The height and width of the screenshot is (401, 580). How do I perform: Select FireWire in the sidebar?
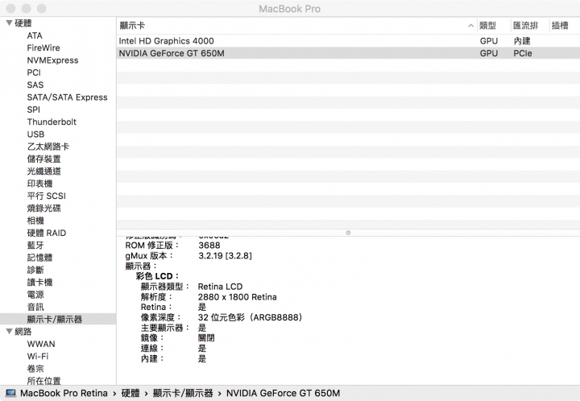(43, 48)
